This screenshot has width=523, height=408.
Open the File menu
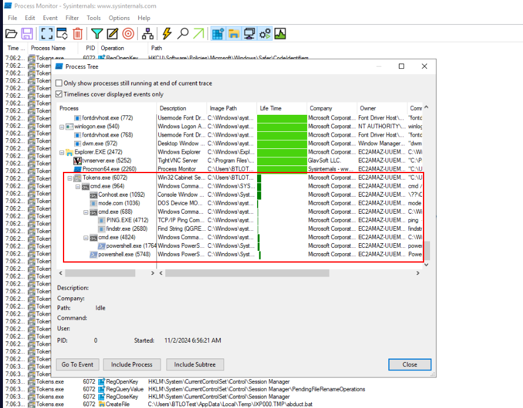pyautogui.click(x=12, y=18)
